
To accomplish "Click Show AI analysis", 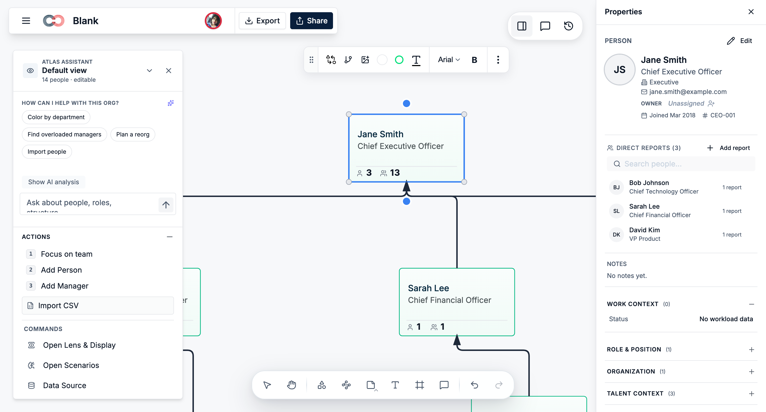I will [53, 182].
